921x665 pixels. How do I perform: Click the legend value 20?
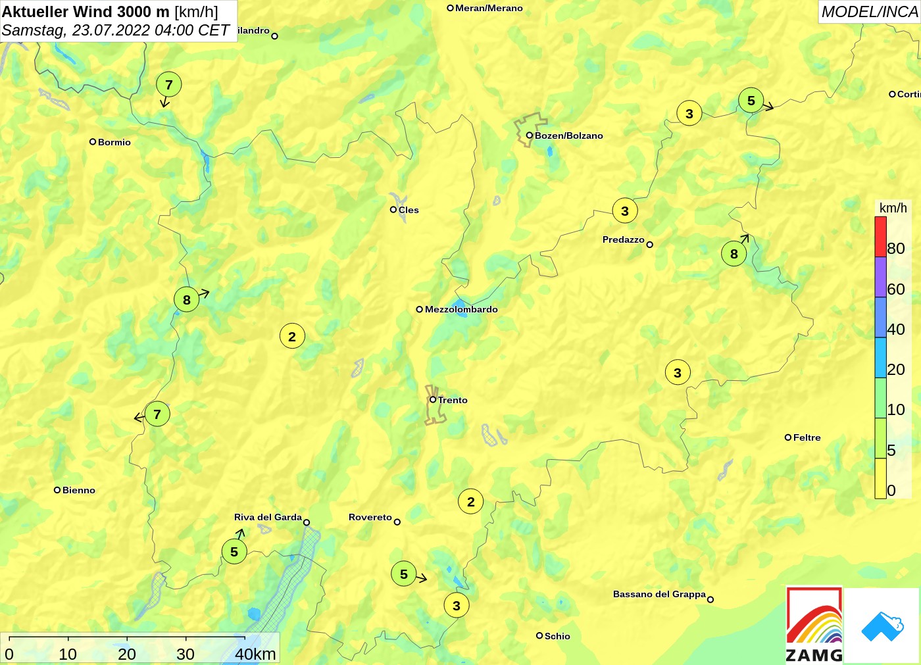click(896, 369)
